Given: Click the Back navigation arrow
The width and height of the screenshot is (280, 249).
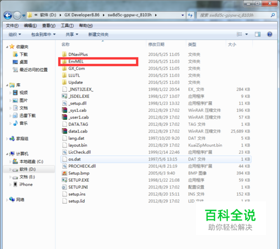Looking at the screenshot, I should coord(8,15).
